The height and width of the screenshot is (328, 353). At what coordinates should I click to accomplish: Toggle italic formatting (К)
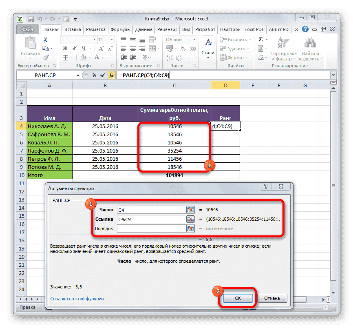pos(75,48)
